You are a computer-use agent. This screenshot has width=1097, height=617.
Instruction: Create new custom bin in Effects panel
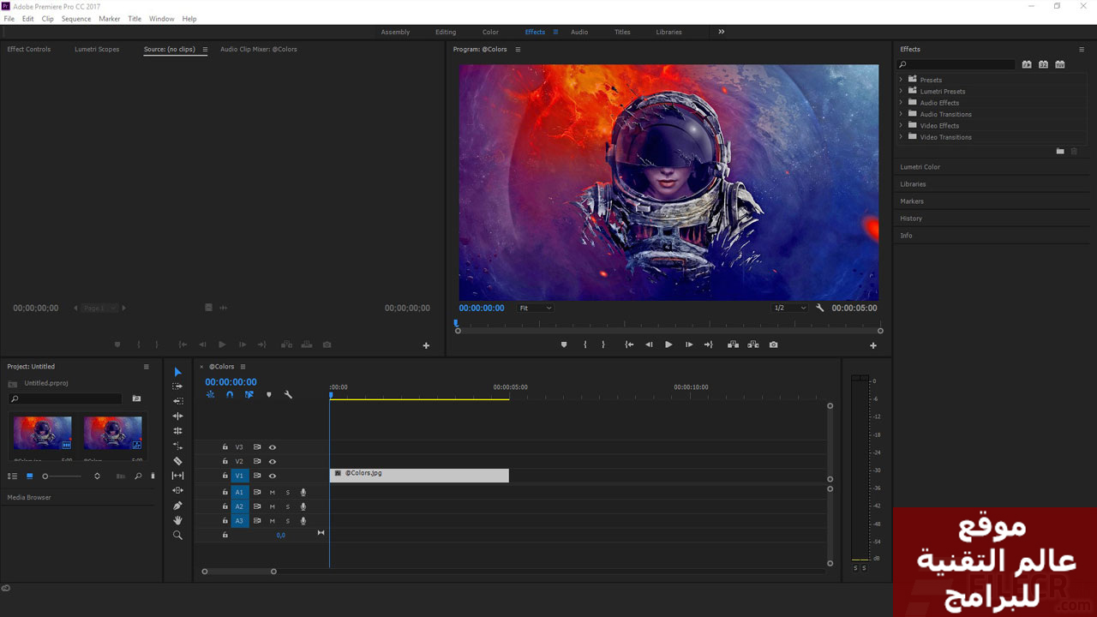click(1060, 151)
